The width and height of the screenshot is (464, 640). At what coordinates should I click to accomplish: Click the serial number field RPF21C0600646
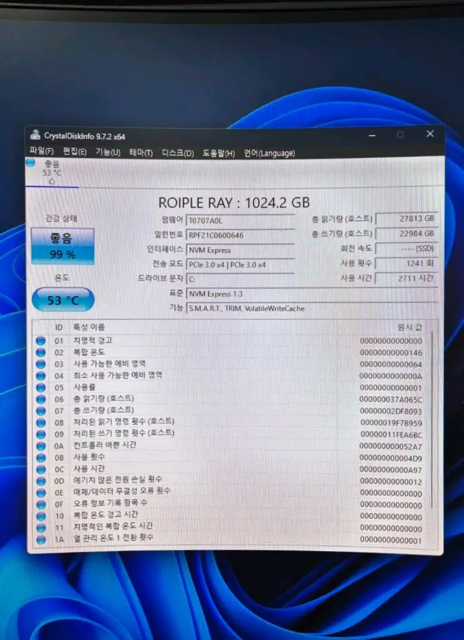coord(240,235)
